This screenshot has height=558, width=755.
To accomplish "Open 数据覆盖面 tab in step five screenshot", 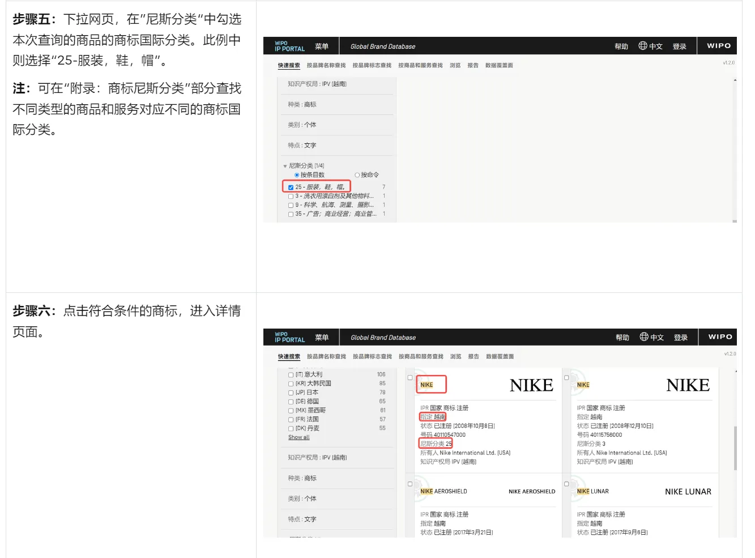I will tap(499, 66).
